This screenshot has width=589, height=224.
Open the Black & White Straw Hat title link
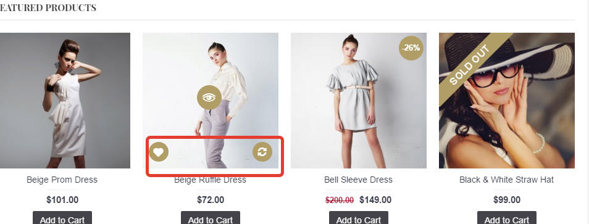pos(507,180)
